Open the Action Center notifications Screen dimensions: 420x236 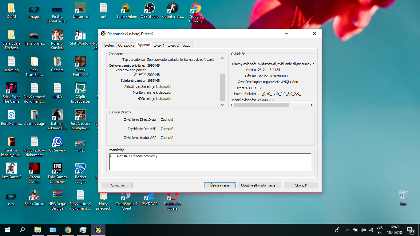(410, 230)
